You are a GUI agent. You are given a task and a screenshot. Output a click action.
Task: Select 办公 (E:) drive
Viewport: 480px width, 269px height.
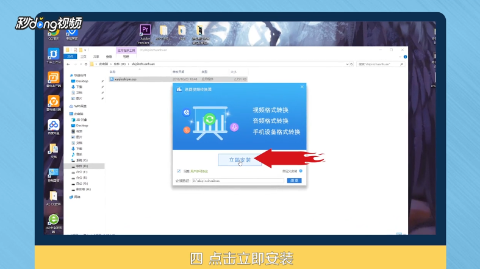click(x=79, y=172)
